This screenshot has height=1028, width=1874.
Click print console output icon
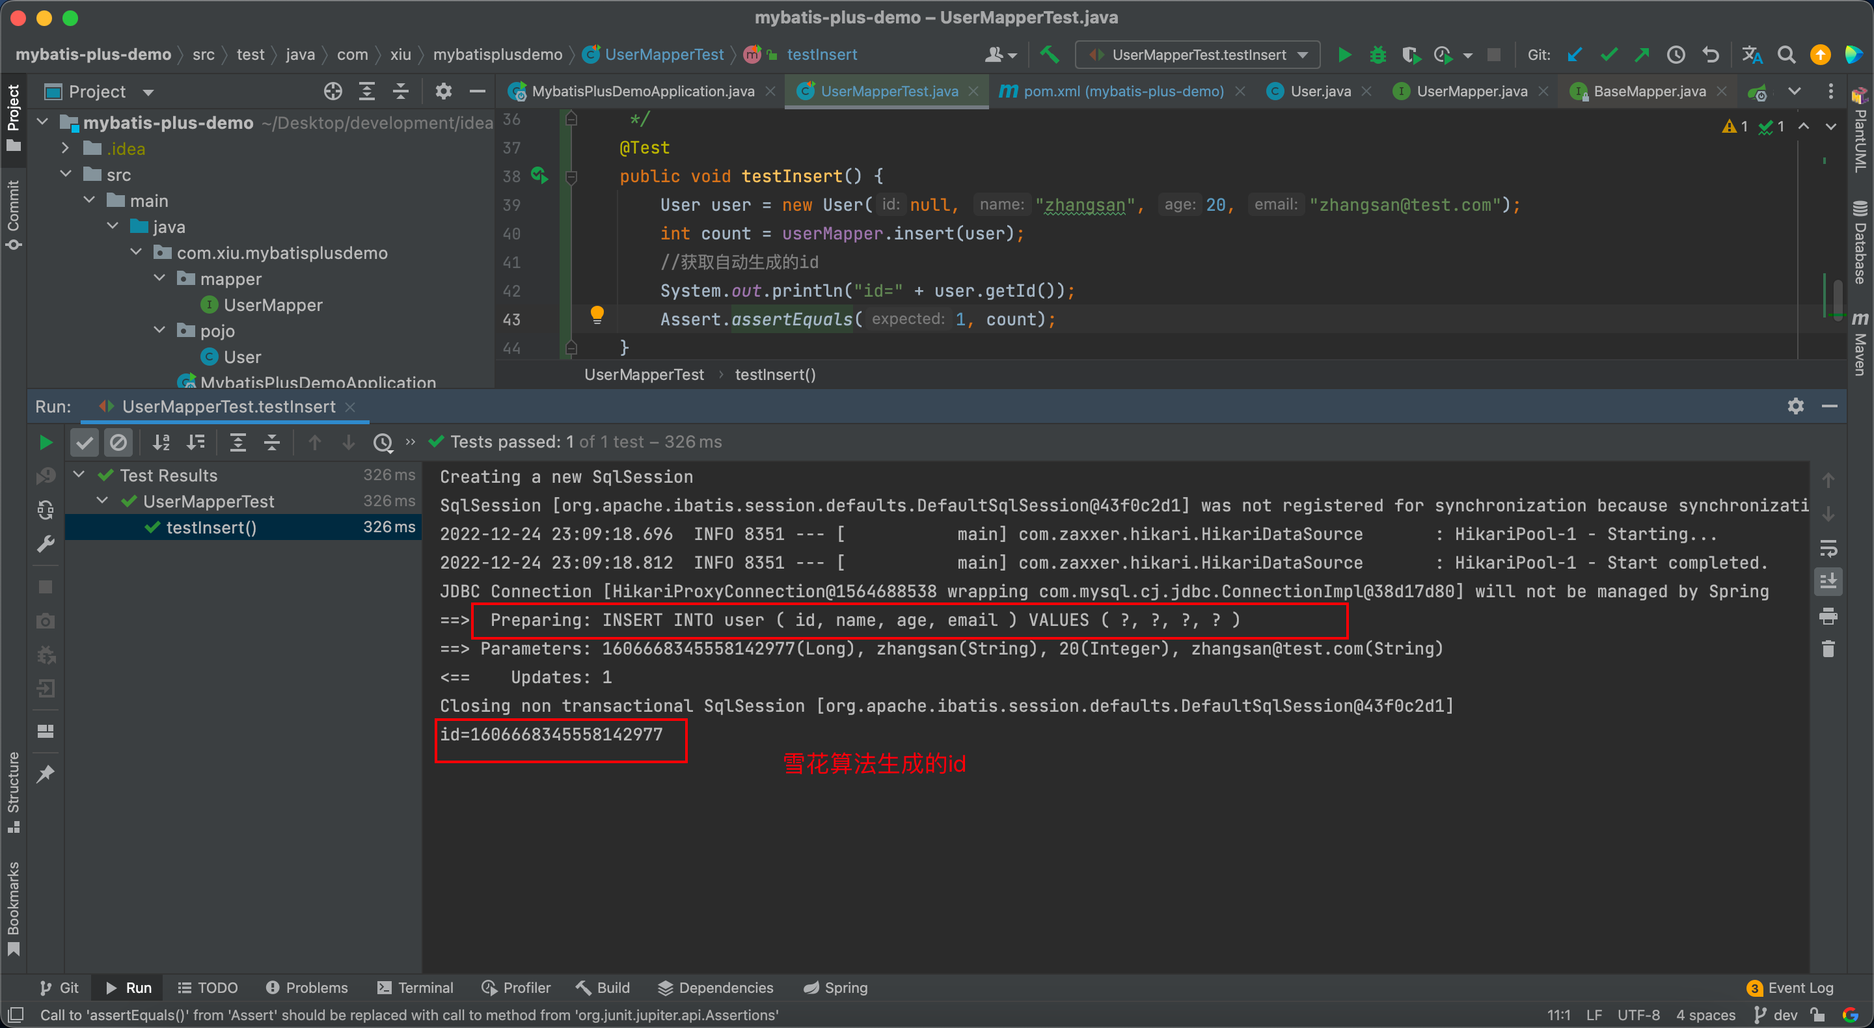(1828, 616)
